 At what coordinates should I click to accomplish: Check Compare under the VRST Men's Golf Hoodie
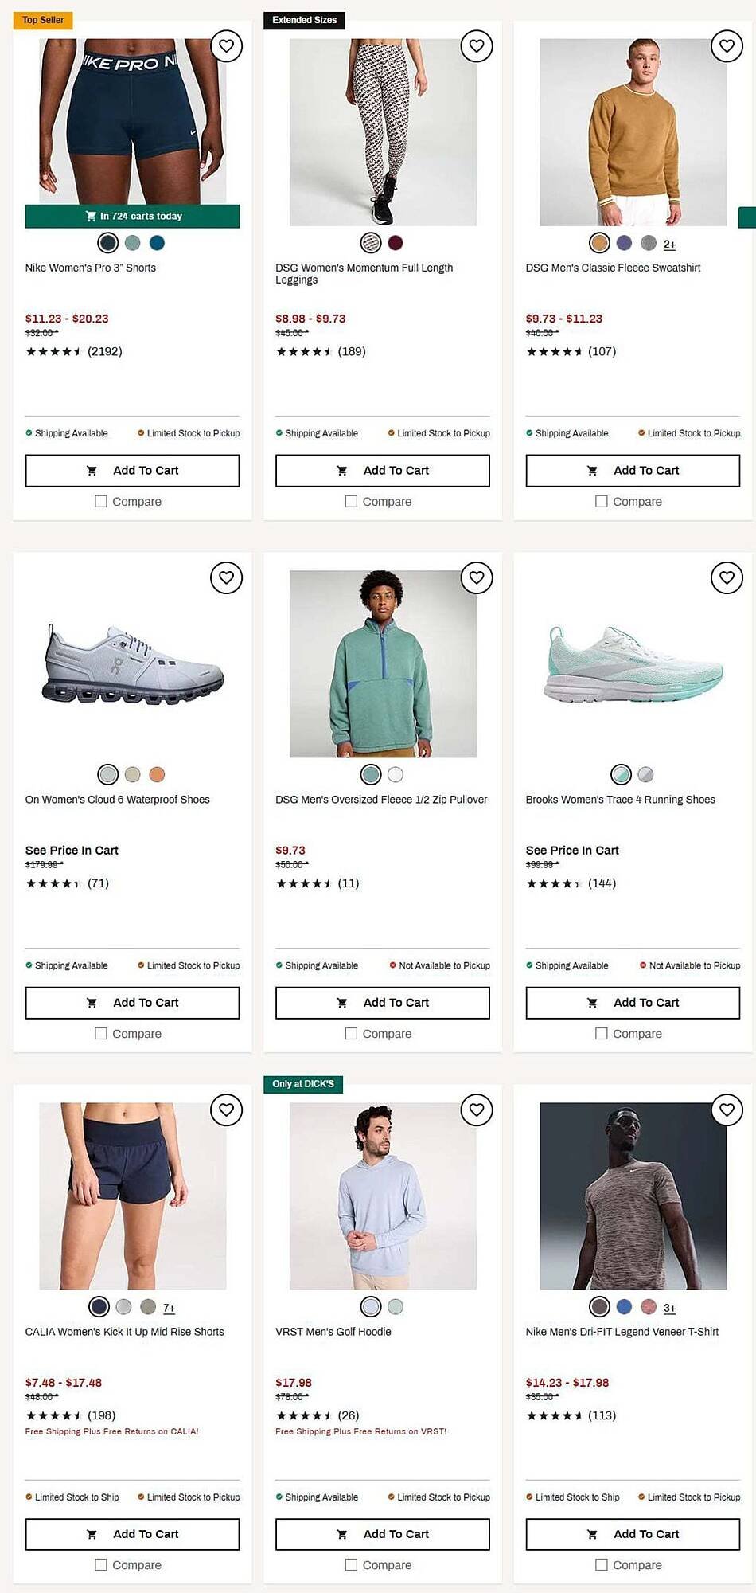point(351,1564)
